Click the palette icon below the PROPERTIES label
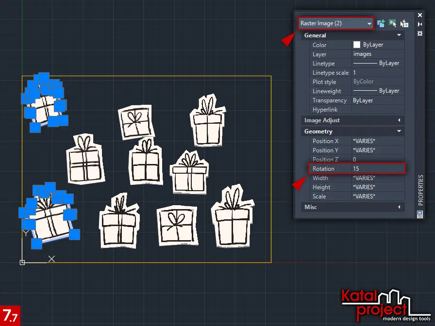Viewport: 435px width, 326px height. [420, 213]
